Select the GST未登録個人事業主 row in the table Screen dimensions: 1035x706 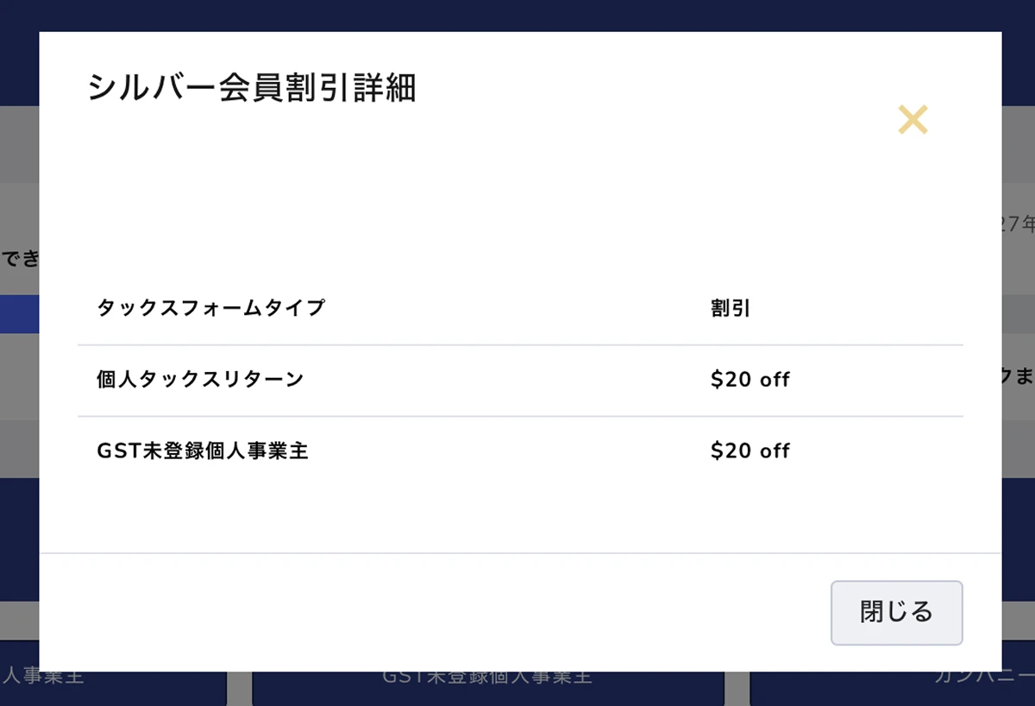click(x=203, y=451)
